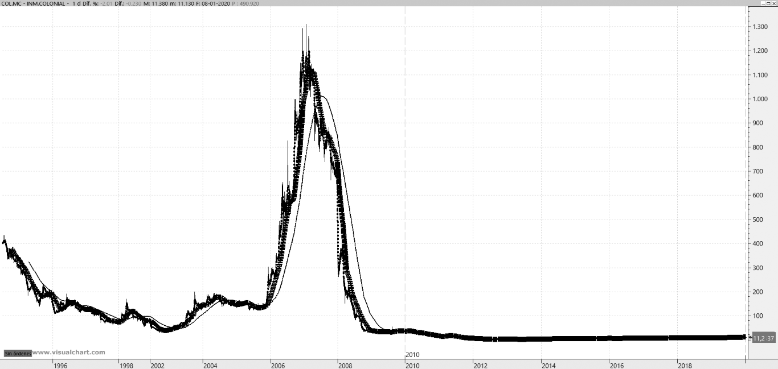
Task: Open the www.visualchart.com watermark link
Action: click(x=68, y=353)
